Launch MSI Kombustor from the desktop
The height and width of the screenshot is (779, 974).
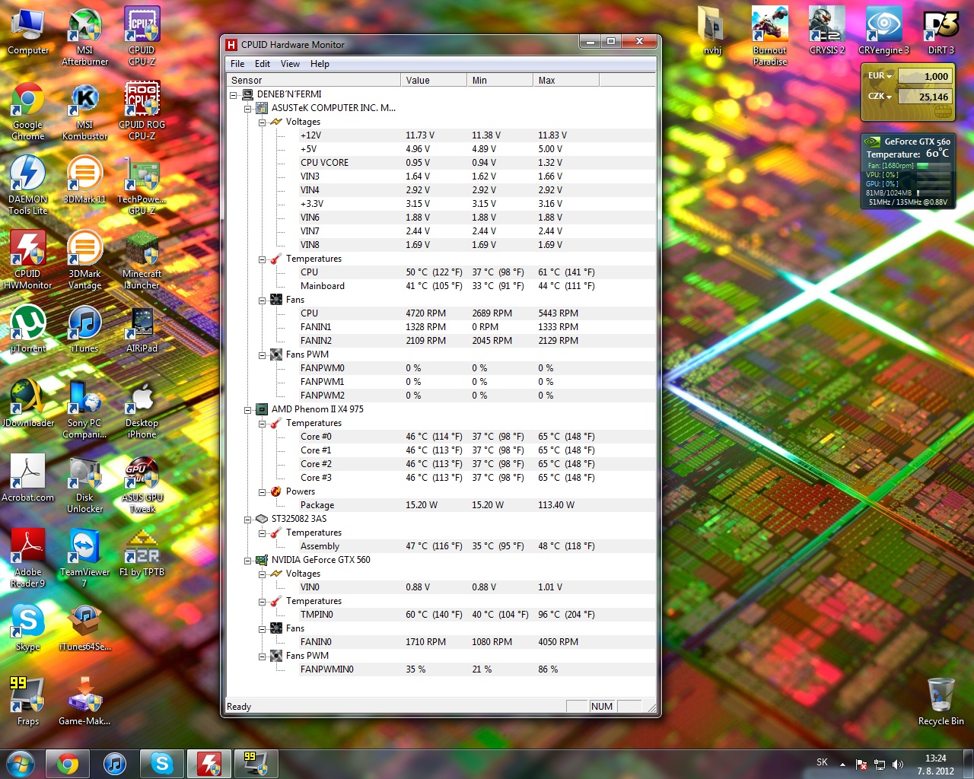(84, 111)
